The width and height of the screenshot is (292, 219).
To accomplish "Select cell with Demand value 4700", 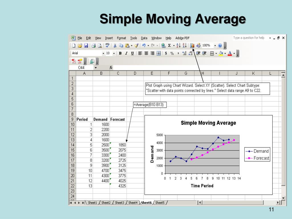I will pyautogui.click(x=101, y=171).
